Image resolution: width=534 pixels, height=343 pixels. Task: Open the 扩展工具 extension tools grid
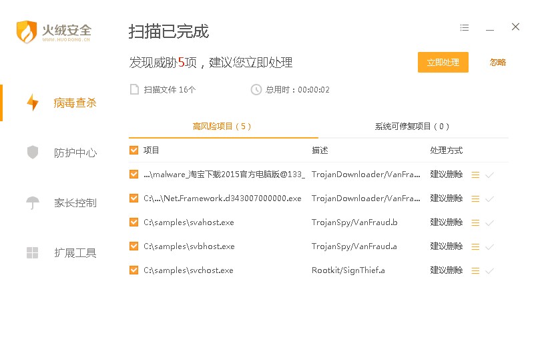tap(33, 253)
